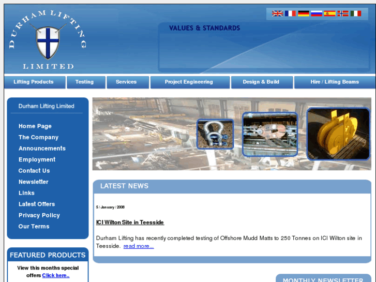Click the shackle product thumbnail
Image resolution: width=376 pixels, height=282 pixels.
215,134
